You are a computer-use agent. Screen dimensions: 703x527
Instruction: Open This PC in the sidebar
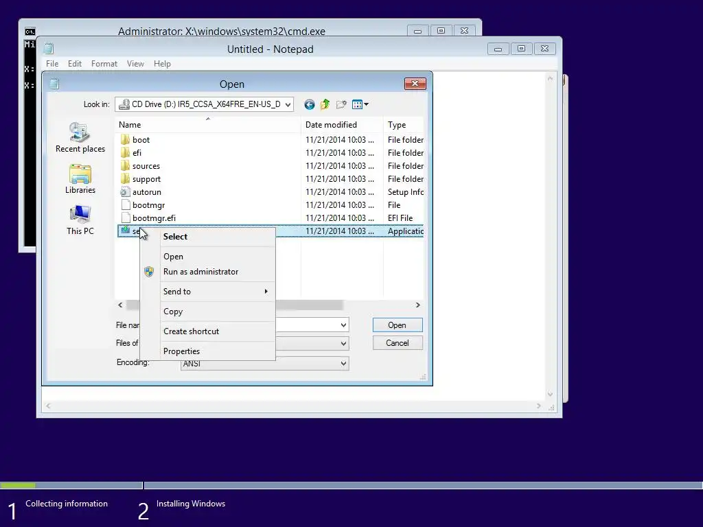(80, 220)
